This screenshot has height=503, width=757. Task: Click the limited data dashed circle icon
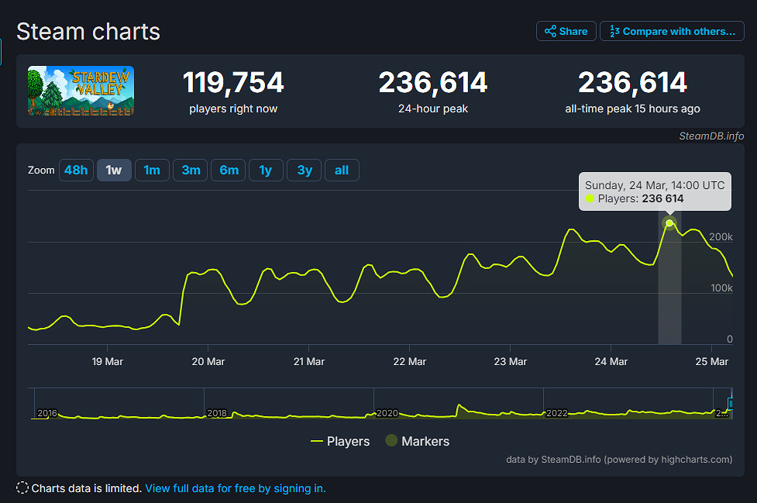pos(22,488)
